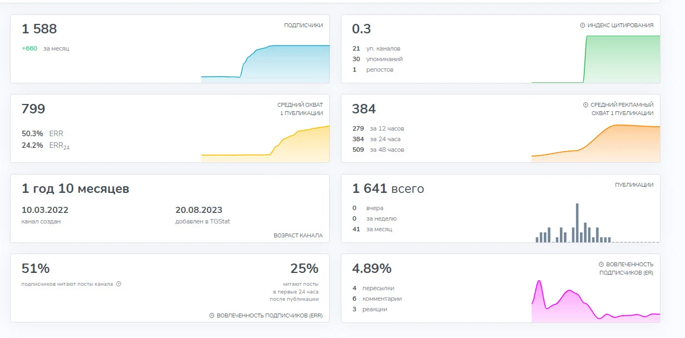Select the '6 комментарии' row
This screenshot has height=338, width=685.
pyautogui.click(x=377, y=299)
